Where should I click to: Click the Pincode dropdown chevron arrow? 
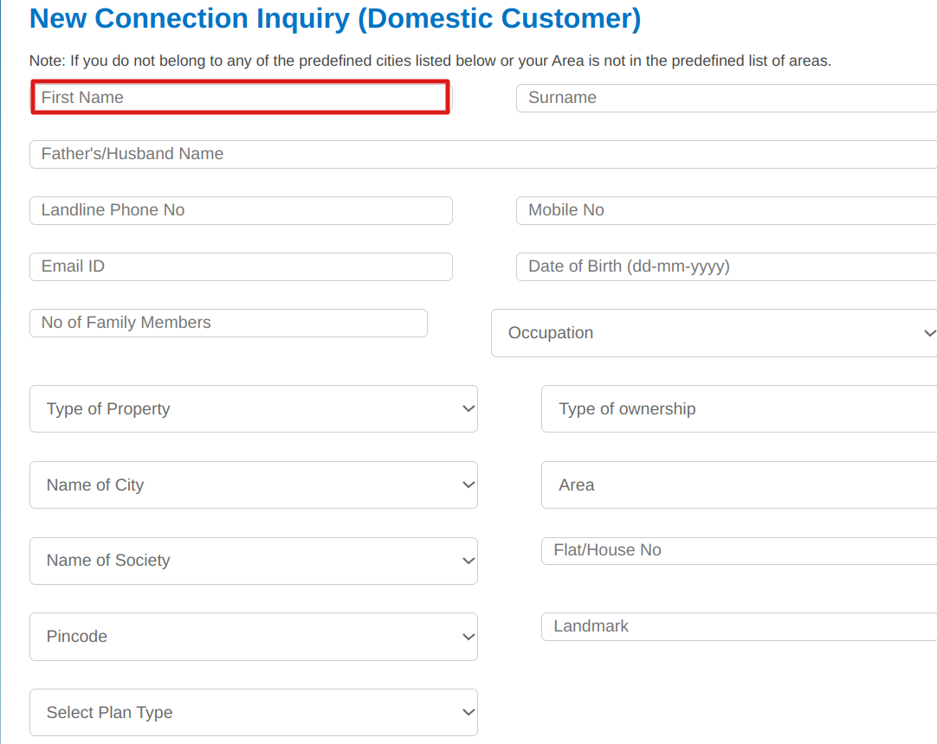(x=468, y=637)
